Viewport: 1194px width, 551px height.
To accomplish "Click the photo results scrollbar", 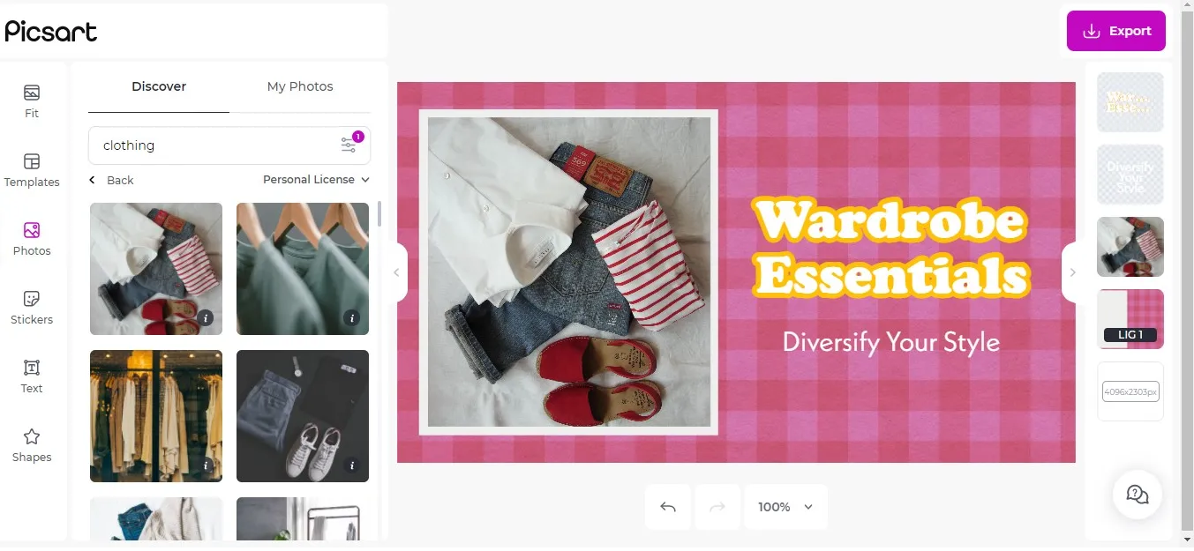I will point(380,214).
